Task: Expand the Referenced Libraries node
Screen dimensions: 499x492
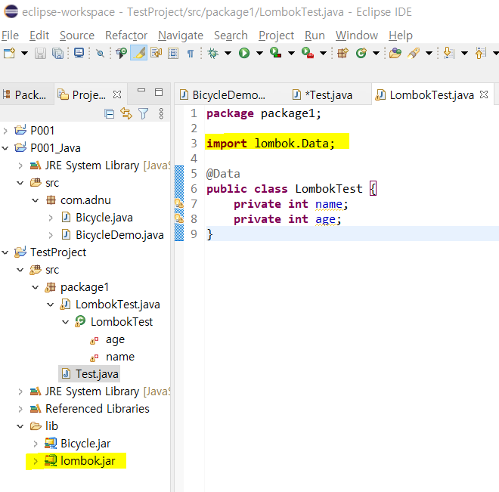Action: (x=20, y=409)
